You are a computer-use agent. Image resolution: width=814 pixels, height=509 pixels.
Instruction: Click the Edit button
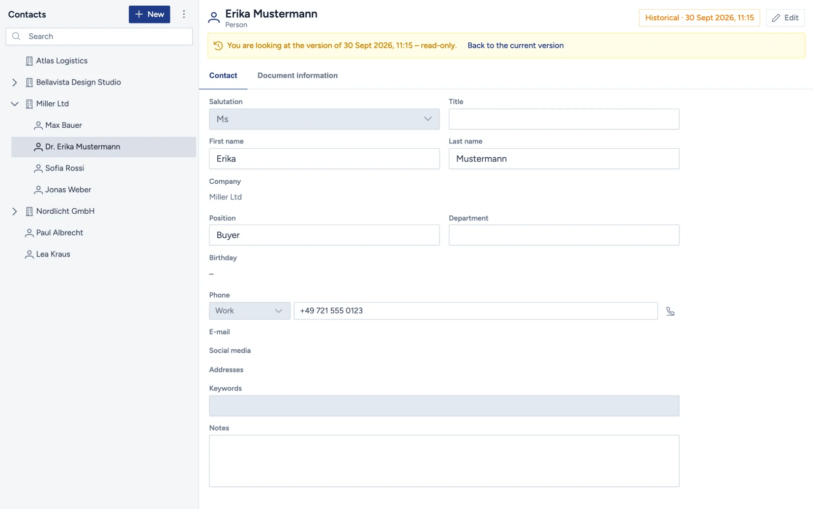tap(785, 18)
